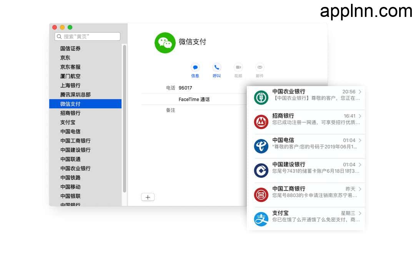Click the 20:56 message timestamp
Image resolution: width=416 pixels, height=254 pixels.
coord(349,92)
